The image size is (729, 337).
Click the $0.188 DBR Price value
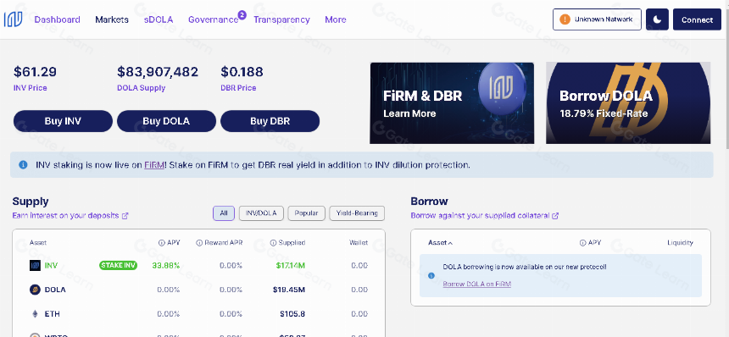click(242, 72)
